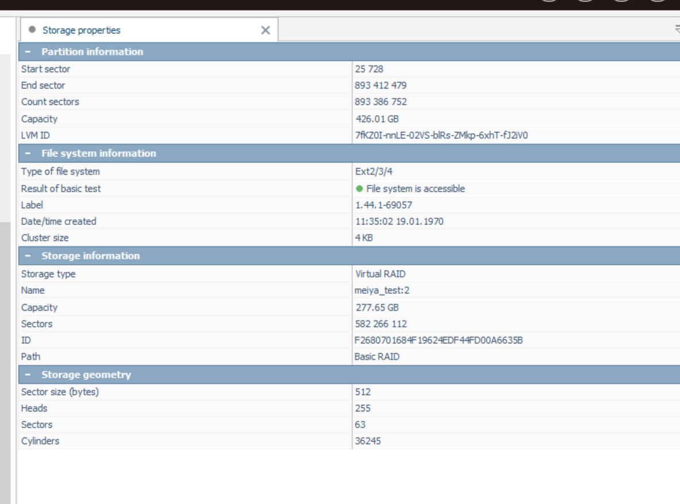This screenshot has height=504, width=680.
Task: Collapse the Partition information section
Action: (28, 52)
